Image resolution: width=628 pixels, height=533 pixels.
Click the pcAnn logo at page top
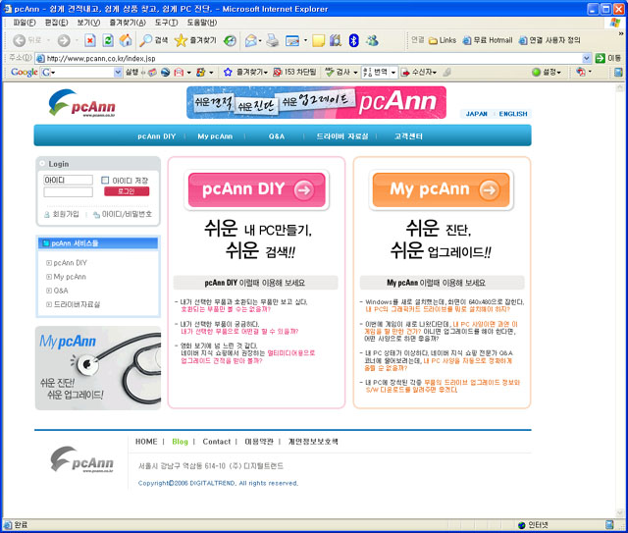pos(82,103)
